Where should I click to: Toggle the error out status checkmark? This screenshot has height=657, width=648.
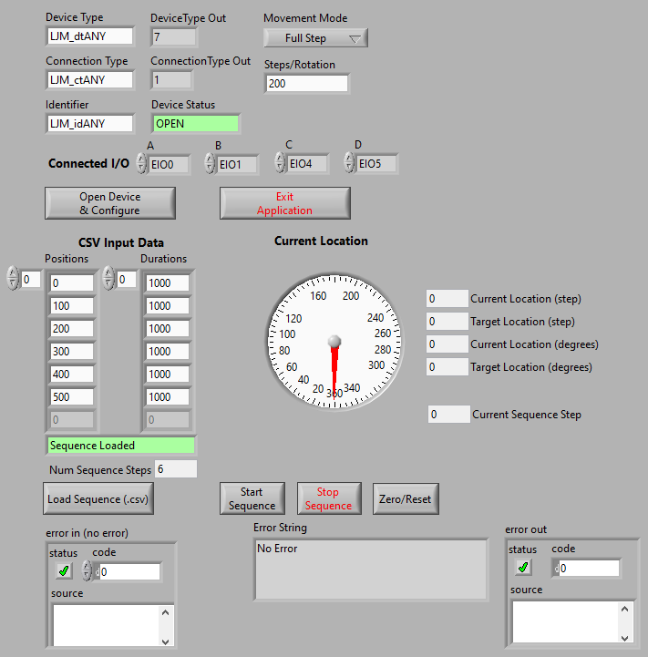[523, 567]
